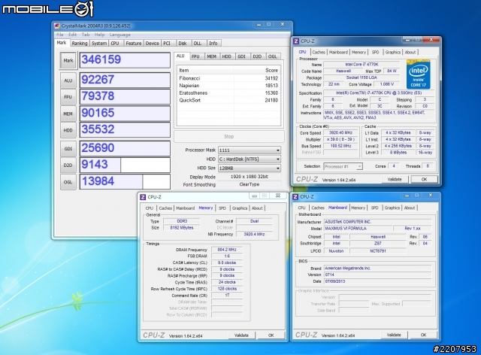The image size is (481, 355).
Task: Expand the Processor #1 selection dropdown
Action: point(343,166)
